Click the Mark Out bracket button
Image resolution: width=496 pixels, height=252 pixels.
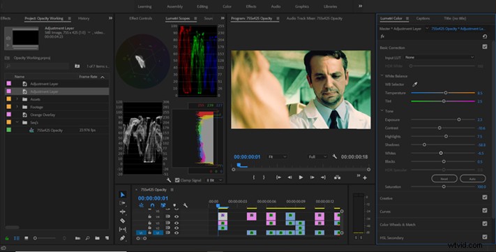coord(264,177)
